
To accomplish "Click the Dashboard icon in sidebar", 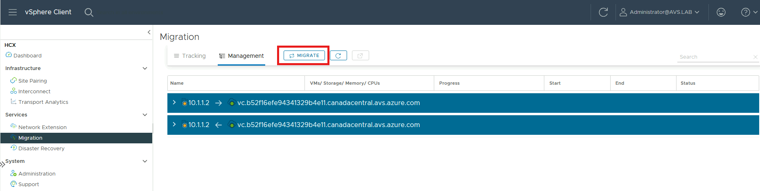I will point(9,55).
